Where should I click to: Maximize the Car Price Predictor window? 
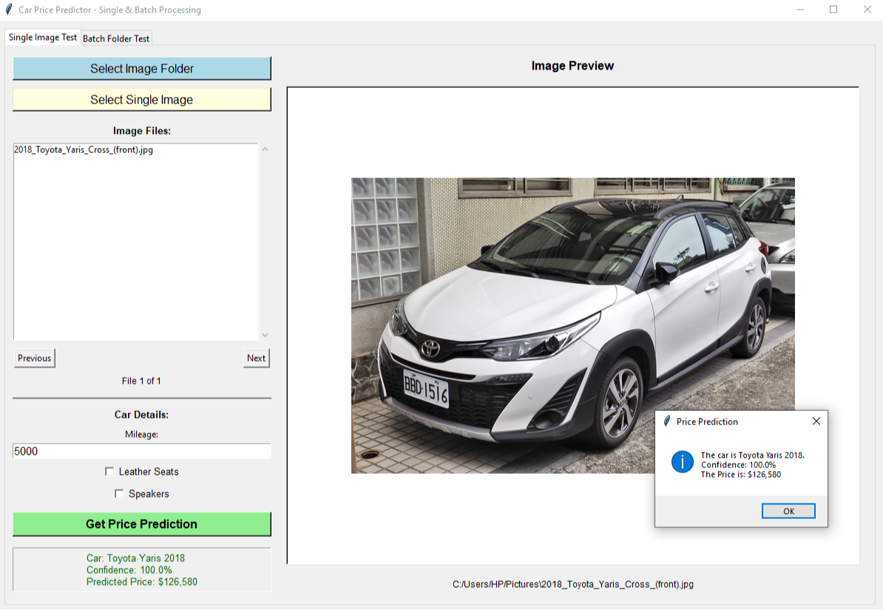point(833,10)
